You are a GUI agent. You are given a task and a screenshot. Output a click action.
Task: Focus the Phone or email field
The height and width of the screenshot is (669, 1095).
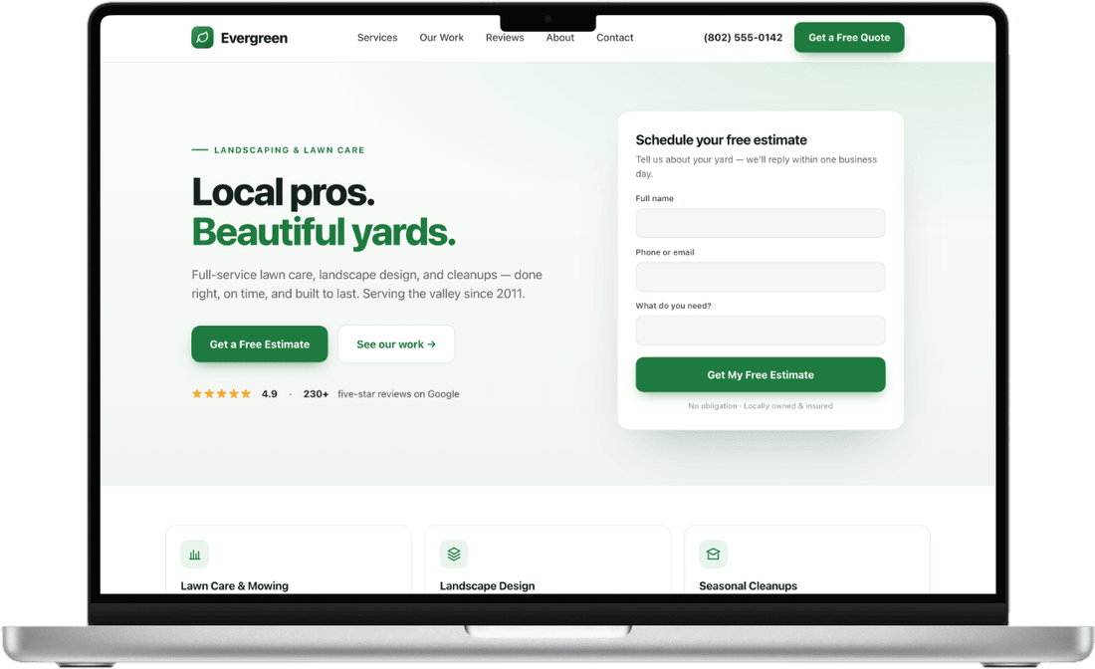point(761,277)
